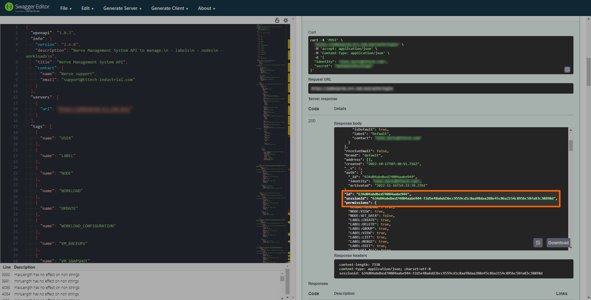Viewport: 591px width, 300px height.
Task: Click the Swagger Editor logo
Action: (27, 7)
